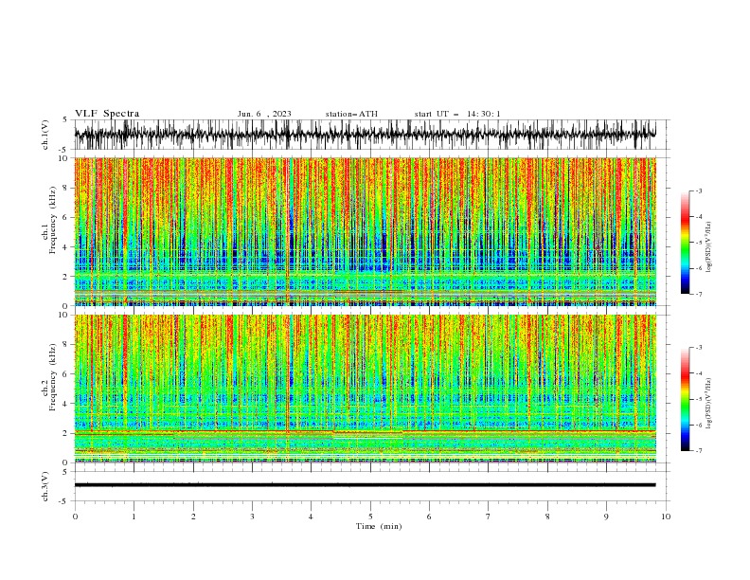
Task: Click time axis tick label '8'
Action: pos(547,517)
